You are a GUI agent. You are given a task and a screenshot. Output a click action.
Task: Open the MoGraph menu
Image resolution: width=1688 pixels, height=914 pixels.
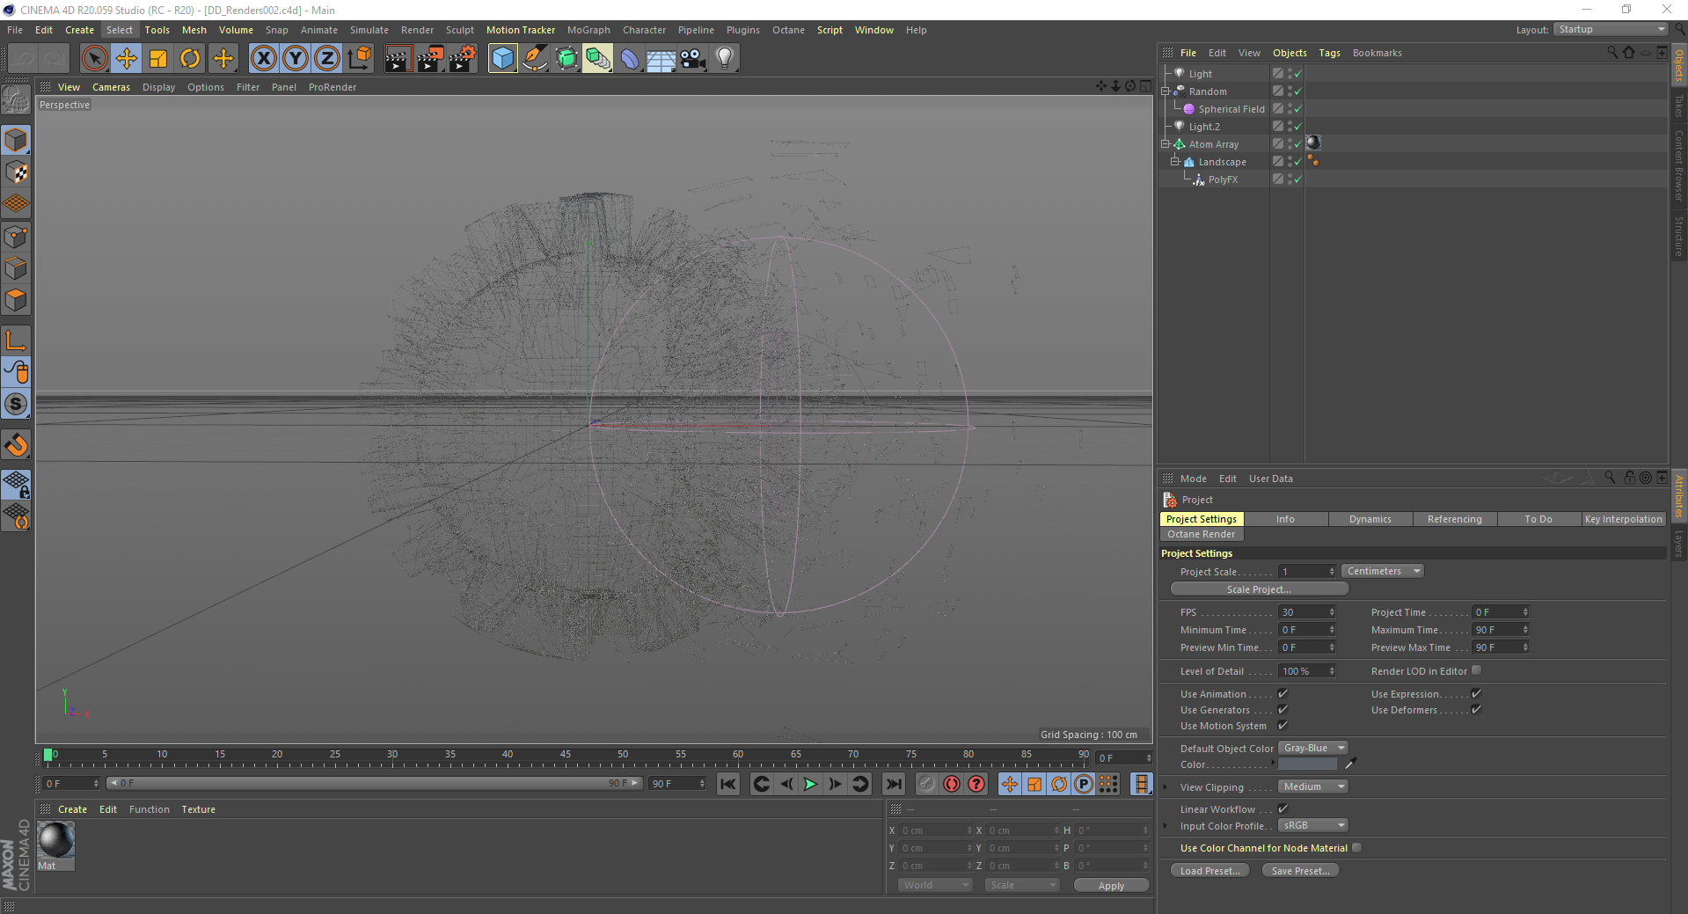coord(588,30)
